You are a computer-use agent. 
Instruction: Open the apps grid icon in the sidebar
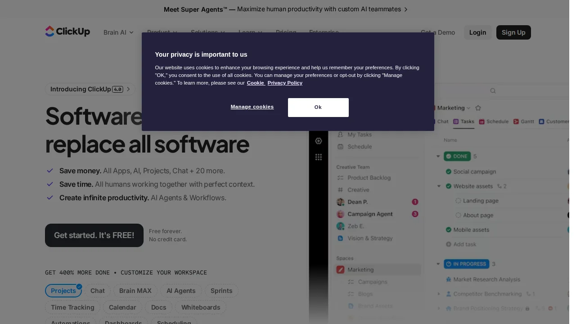click(x=319, y=157)
